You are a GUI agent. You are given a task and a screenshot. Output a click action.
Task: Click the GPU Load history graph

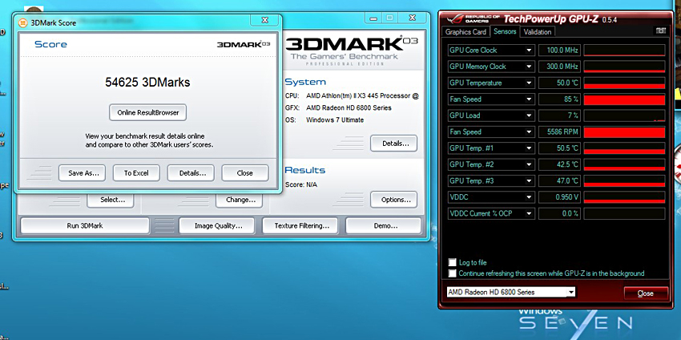[624, 115]
